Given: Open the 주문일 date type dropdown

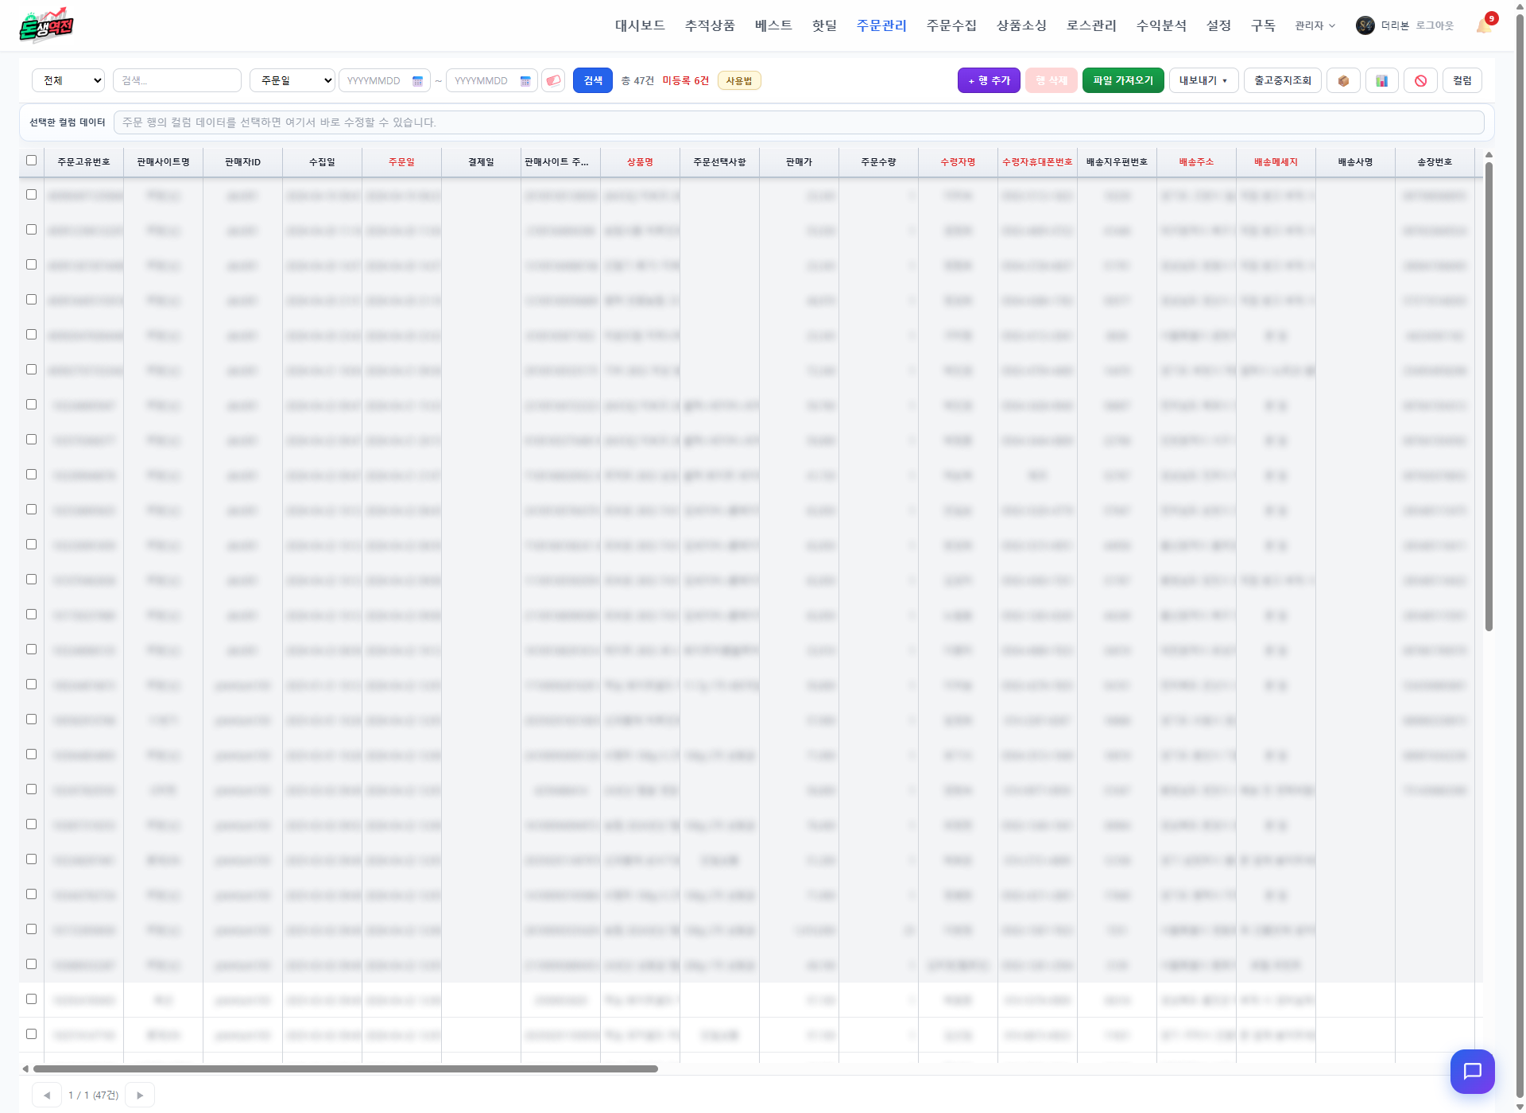Looking at the screenshot, I should [x=292, y=80].
